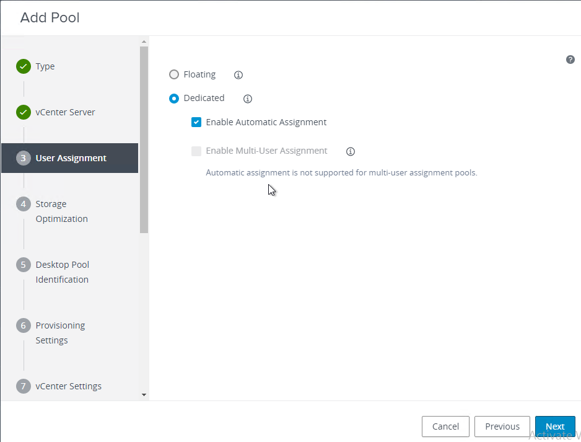Select the Dedicated radio button

[174, 99]
